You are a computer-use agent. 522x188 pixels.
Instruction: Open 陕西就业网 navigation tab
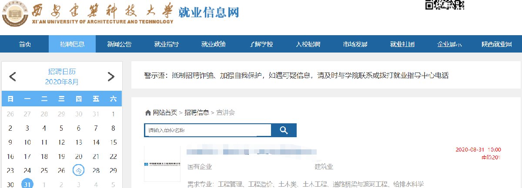496,44
